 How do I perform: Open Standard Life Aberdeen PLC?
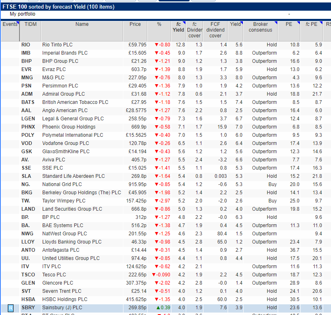[73, 176]
